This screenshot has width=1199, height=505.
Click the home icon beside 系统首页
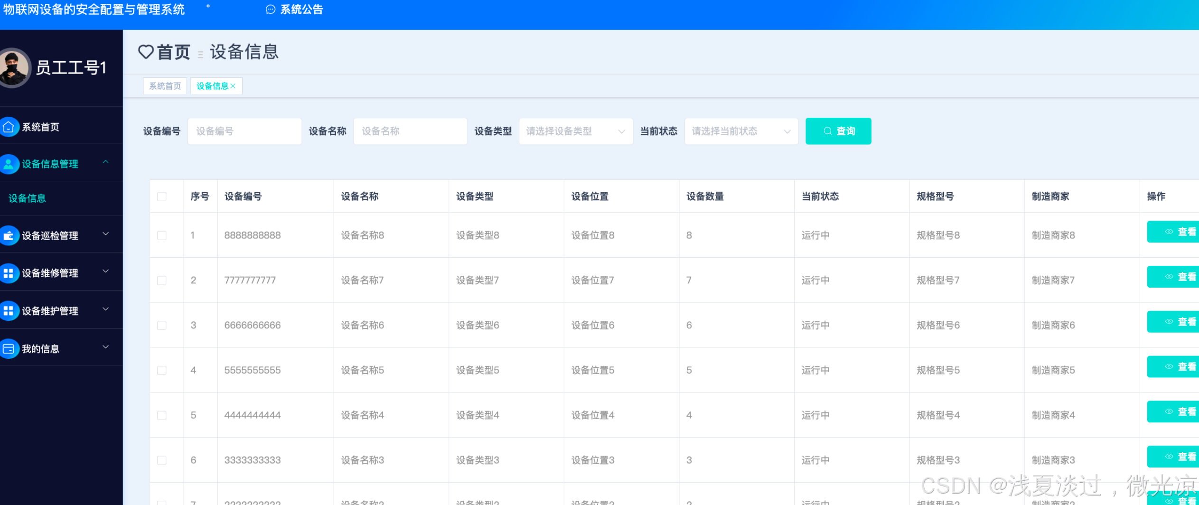[x=8, y=127]
